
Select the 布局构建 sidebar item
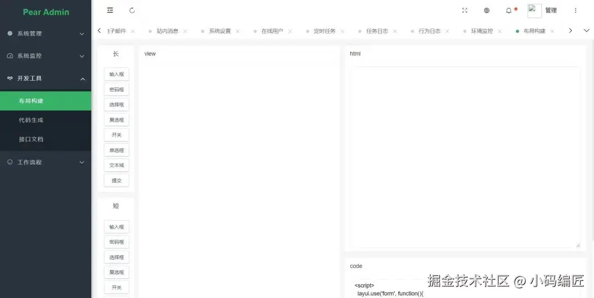click(46, 101)
